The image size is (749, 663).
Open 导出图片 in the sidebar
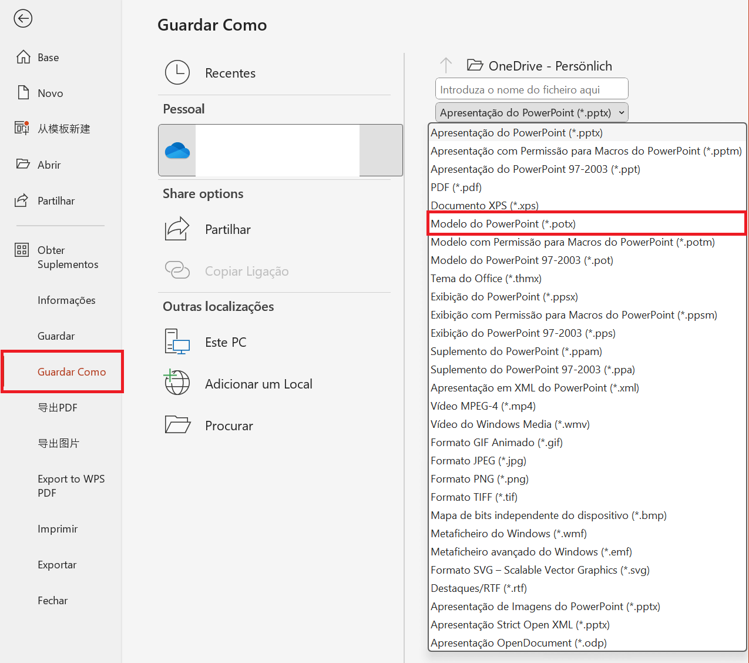click(x=58, y=444)
